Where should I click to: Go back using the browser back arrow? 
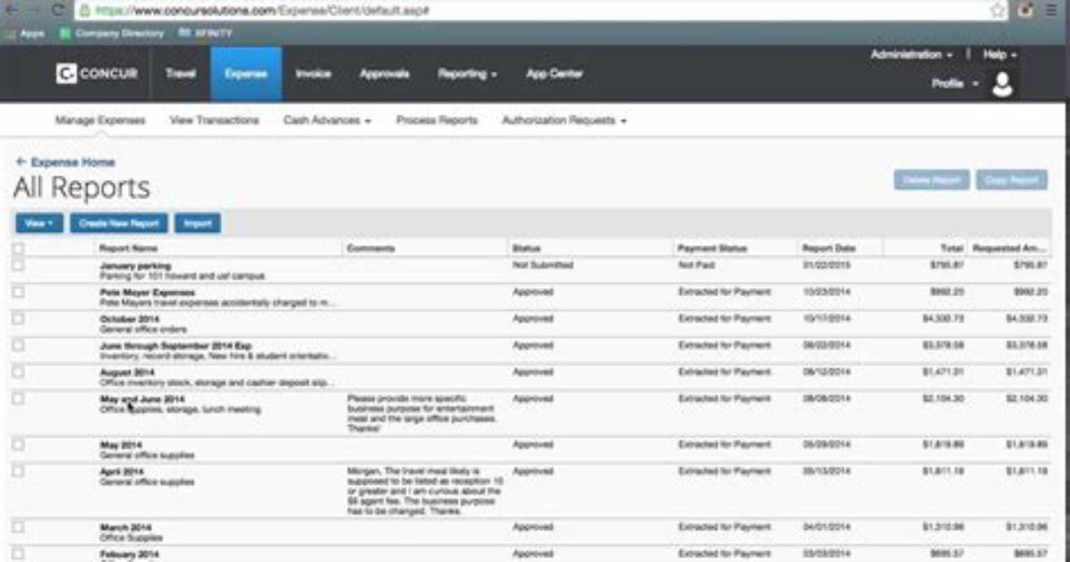[x=11, y=10]
